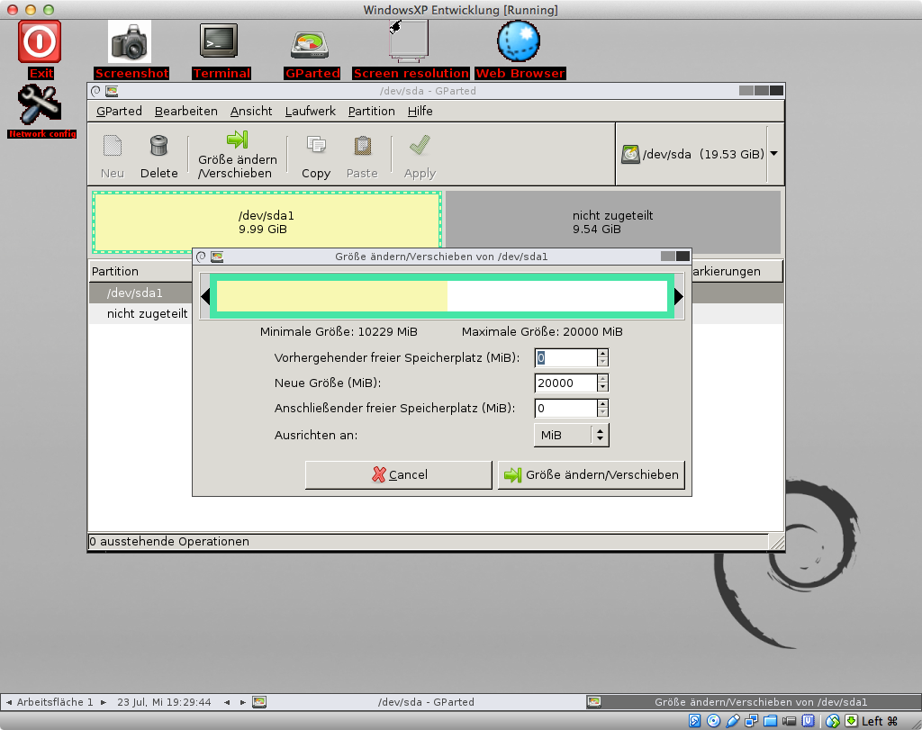Viewport: 922px width, 730px height.
Task: Click VirtualBox video capture status icon
Action: point(789,721)
